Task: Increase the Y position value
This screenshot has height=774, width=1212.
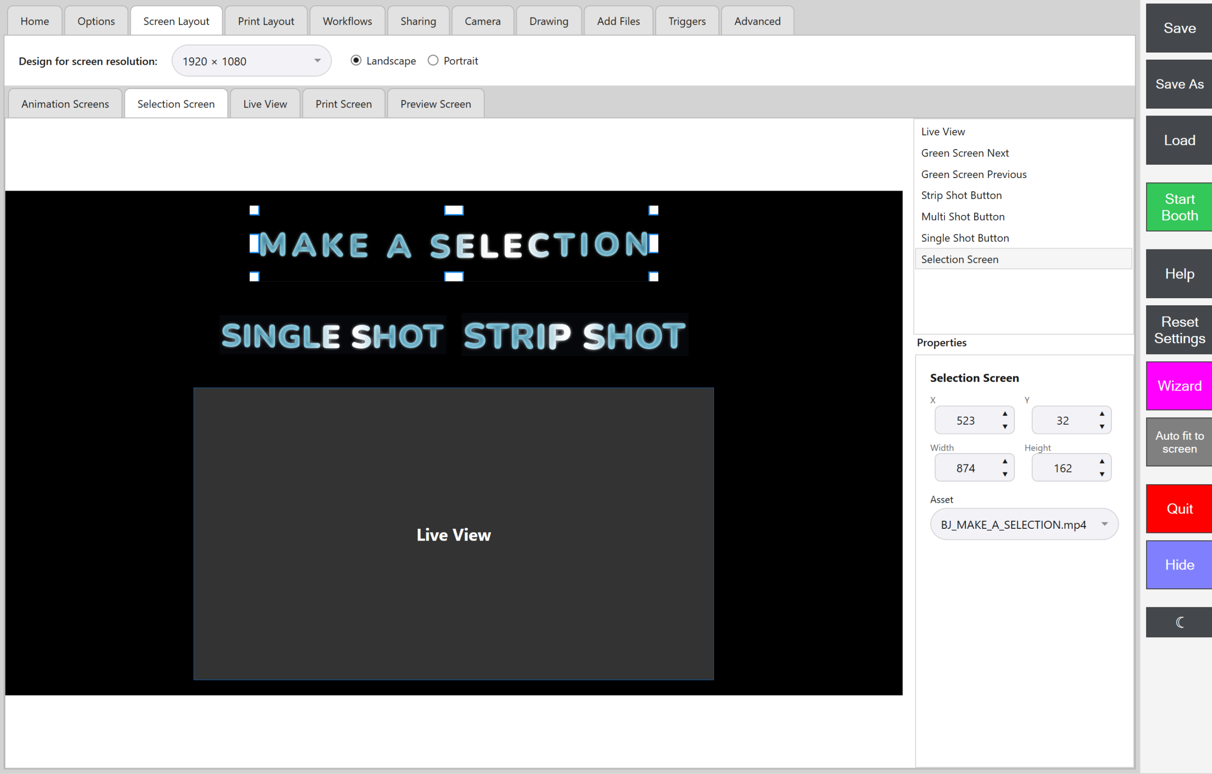Action: [1102, 414]
